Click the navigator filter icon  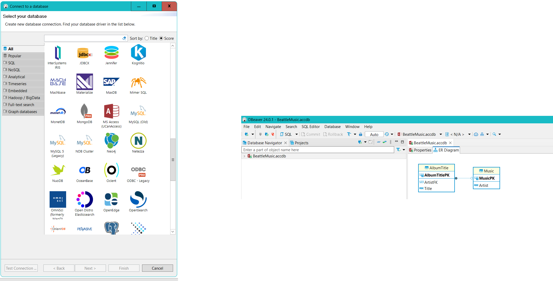pyautogui.click(x=398, y=150)
